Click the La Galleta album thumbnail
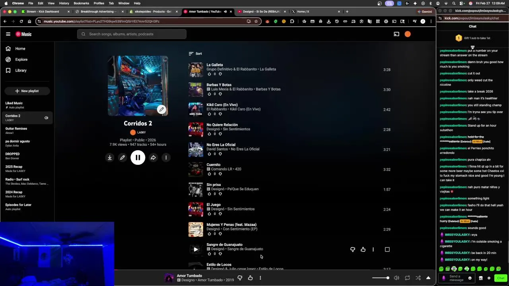509x286 pixels. pyautogui.click(x=196, y=70)
